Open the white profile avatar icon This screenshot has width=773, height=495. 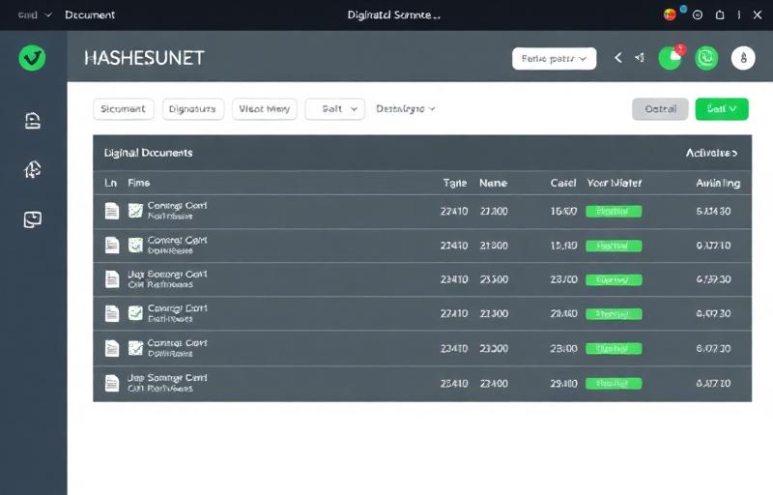pyautogui.click(x=743, y=58)
